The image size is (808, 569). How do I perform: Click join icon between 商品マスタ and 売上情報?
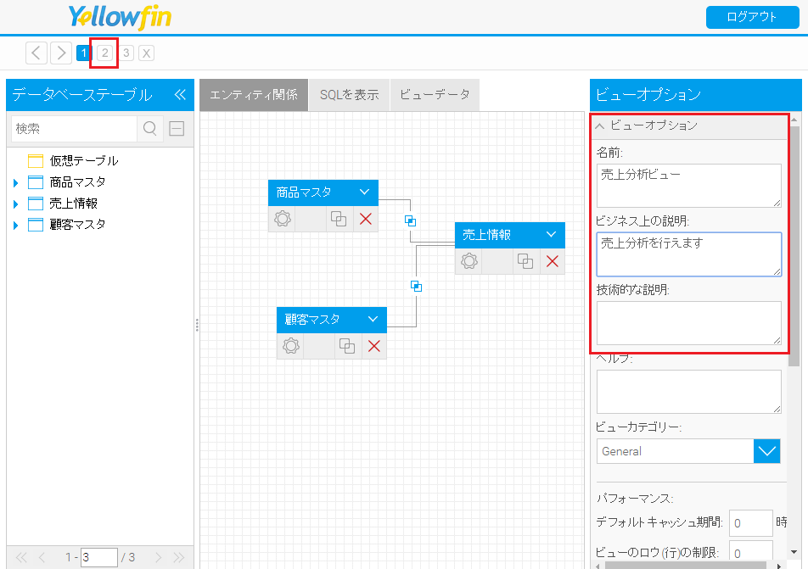pyautogui.click(x=410, y=220)
